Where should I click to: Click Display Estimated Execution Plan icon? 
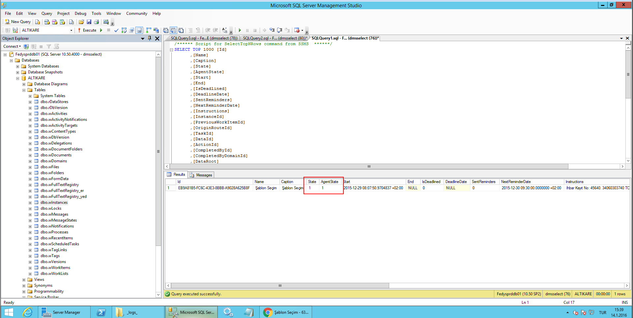[124, 30]
